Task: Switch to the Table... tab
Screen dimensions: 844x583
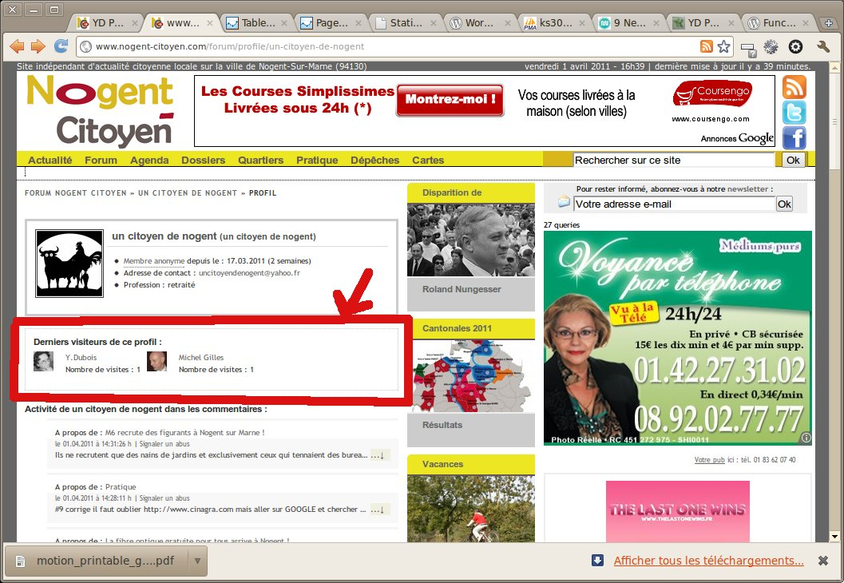Action: (x=257, y=22)
